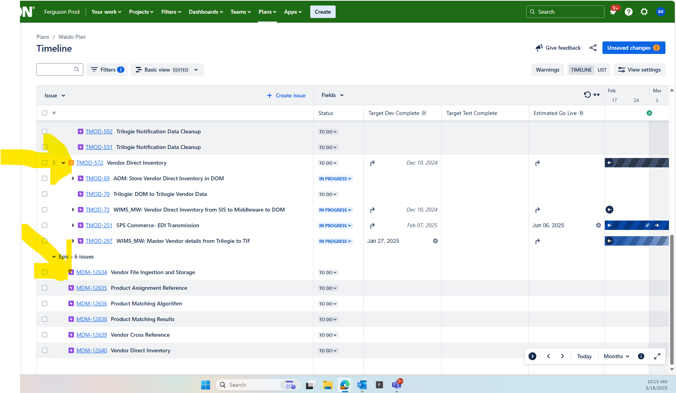The image size is (676, 393).
Task: Open the TO DO status dropdown for TMOD-70
Action: click(328, 194)
